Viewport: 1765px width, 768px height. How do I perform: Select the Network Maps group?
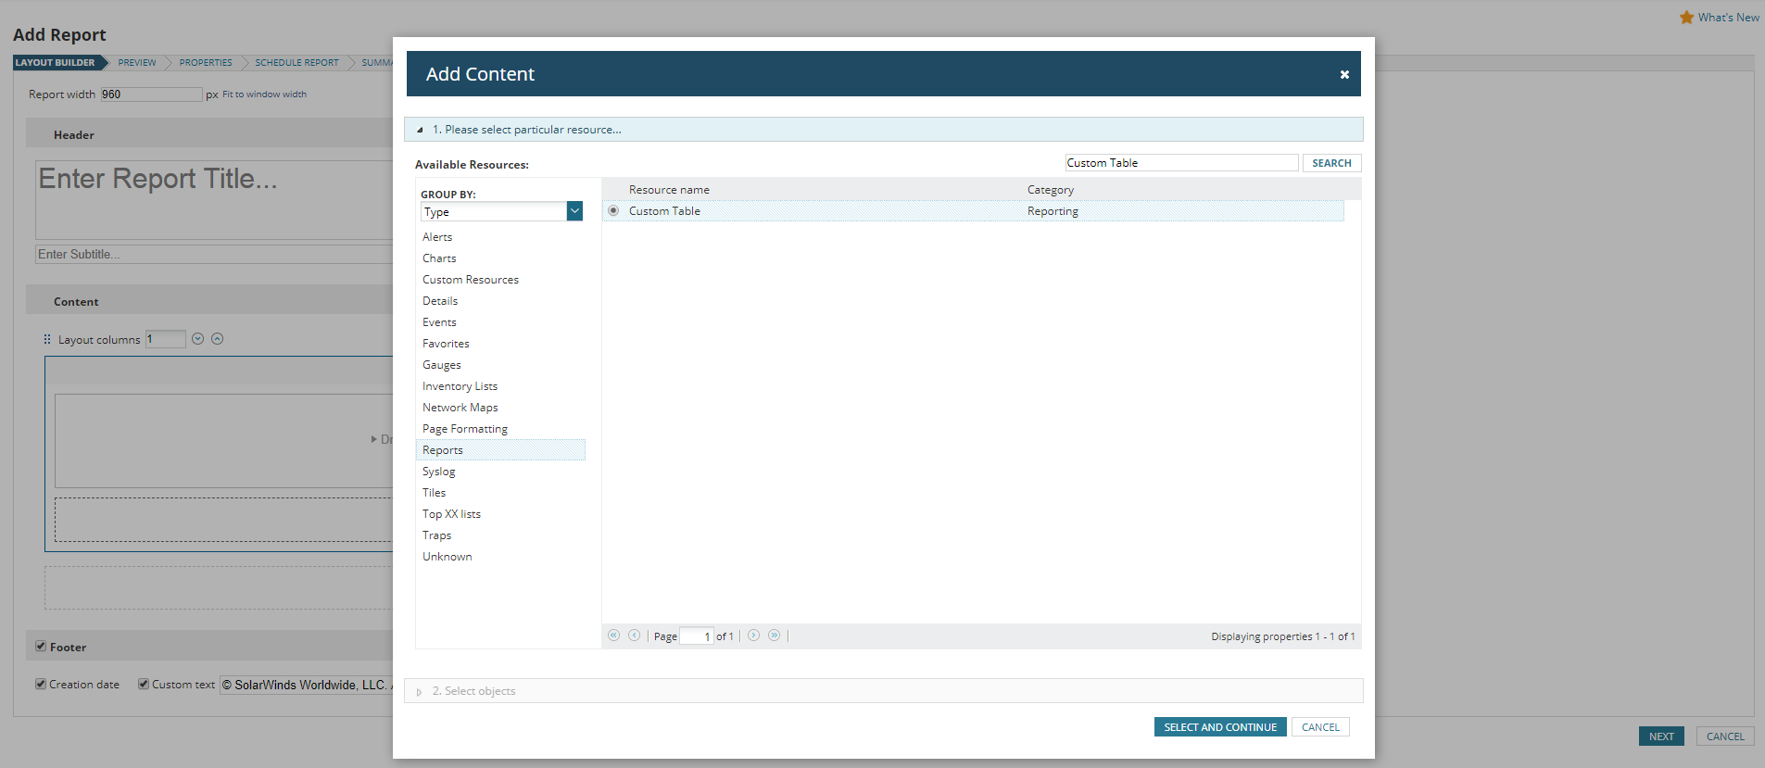coord(460,408)
